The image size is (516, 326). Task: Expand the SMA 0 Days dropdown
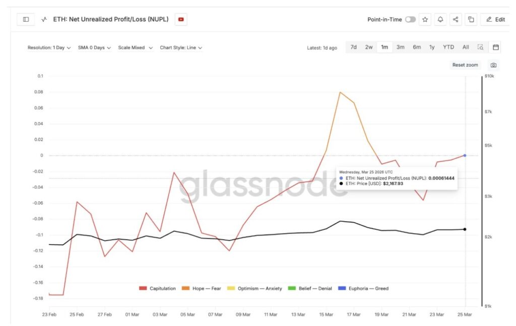94,48
